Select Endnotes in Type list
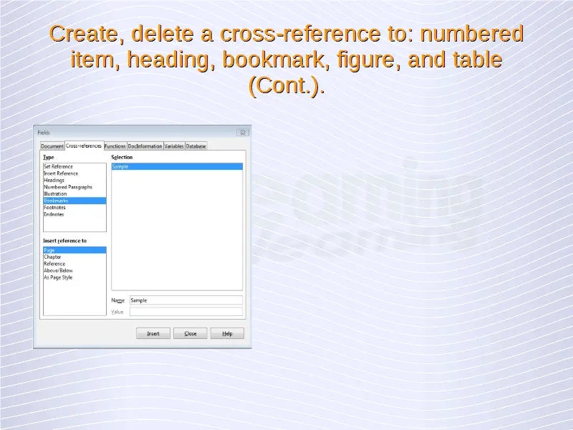 pyautogui.click(x=54, y=214)
